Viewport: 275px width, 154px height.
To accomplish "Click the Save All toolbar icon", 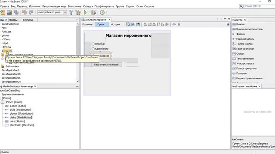I will pos(16,12).
